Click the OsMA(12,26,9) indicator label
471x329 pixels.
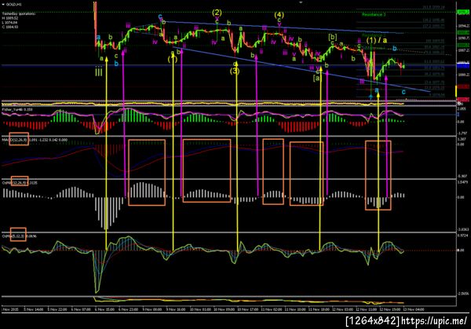click(15, 182)
